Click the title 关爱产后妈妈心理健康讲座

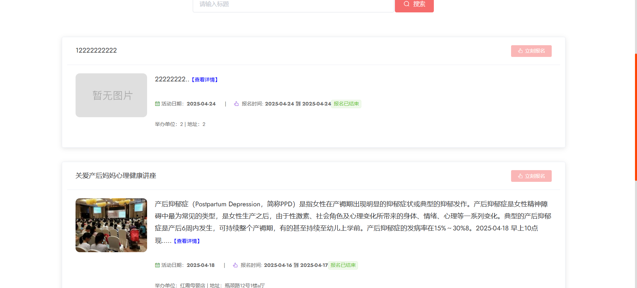click(116, 176)
